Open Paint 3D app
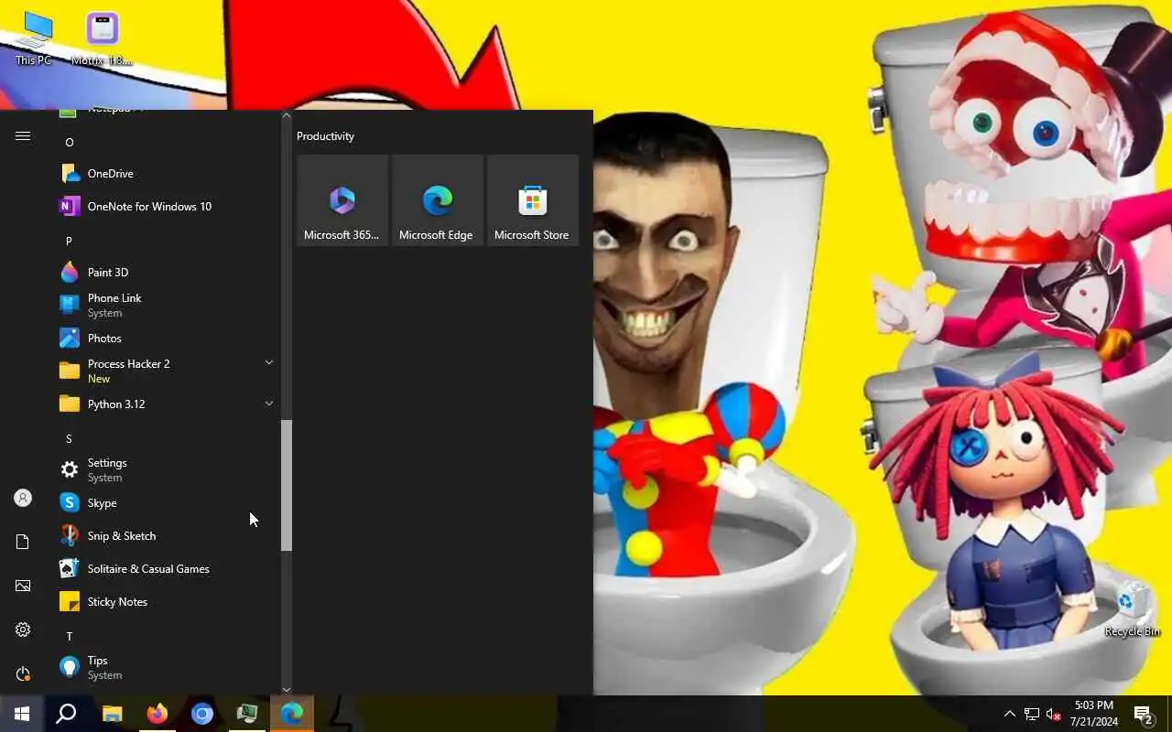The width and height of the screenshot is (1172, 732). pyautogui.click(x=165, y=272)
